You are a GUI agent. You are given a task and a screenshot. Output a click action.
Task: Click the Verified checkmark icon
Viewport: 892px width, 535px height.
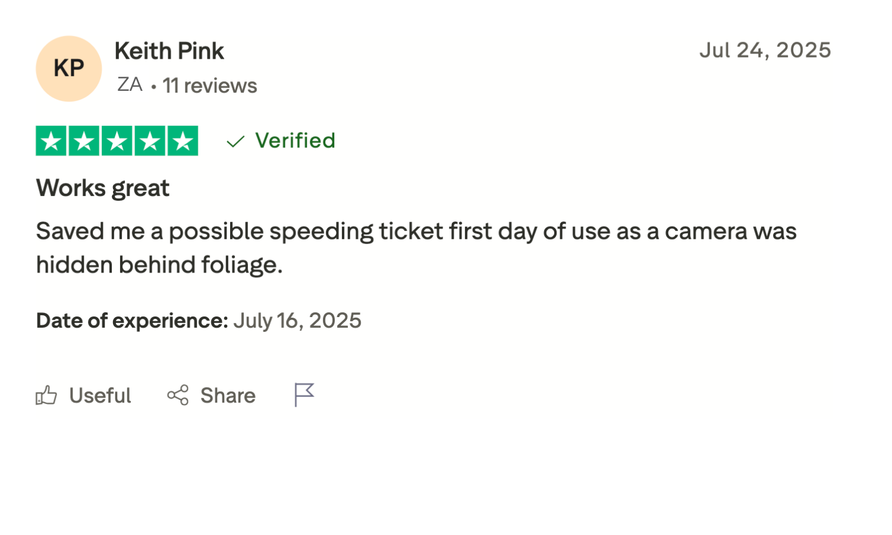tap(235, 141)
